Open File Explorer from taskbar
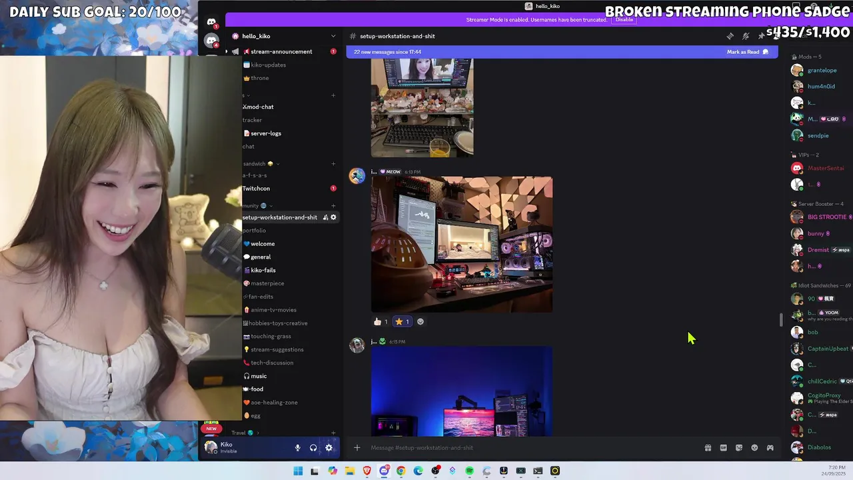 pyautogui.click(x=349, y=471)
